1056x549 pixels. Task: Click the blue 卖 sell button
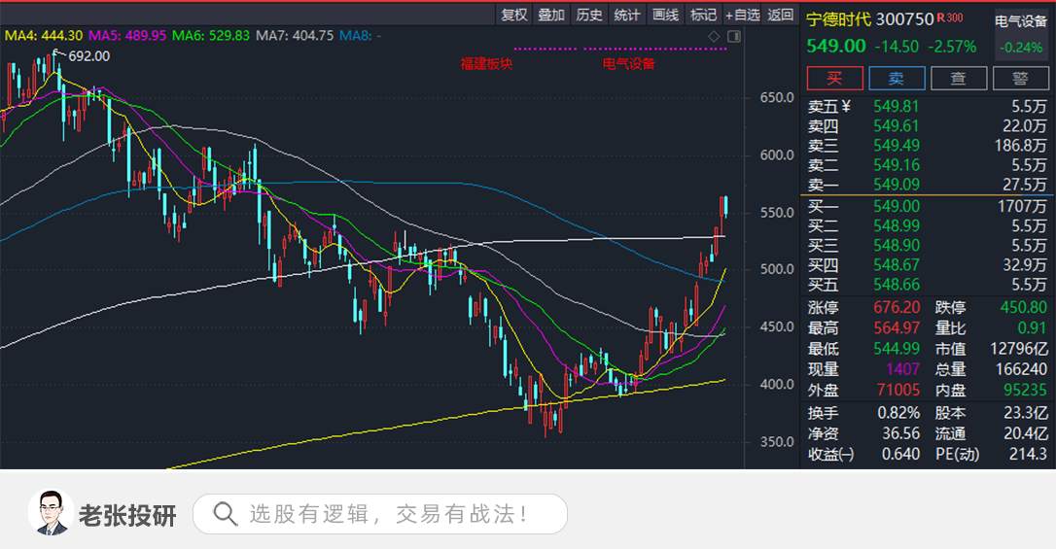click(897, 78)
